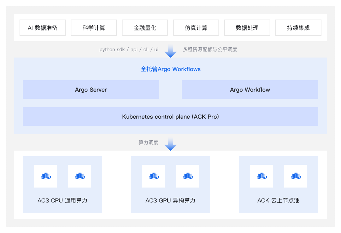Click the first container icon in ACK 云上节点池
This screenshot has width=341, height=233.
coord(261,176)
